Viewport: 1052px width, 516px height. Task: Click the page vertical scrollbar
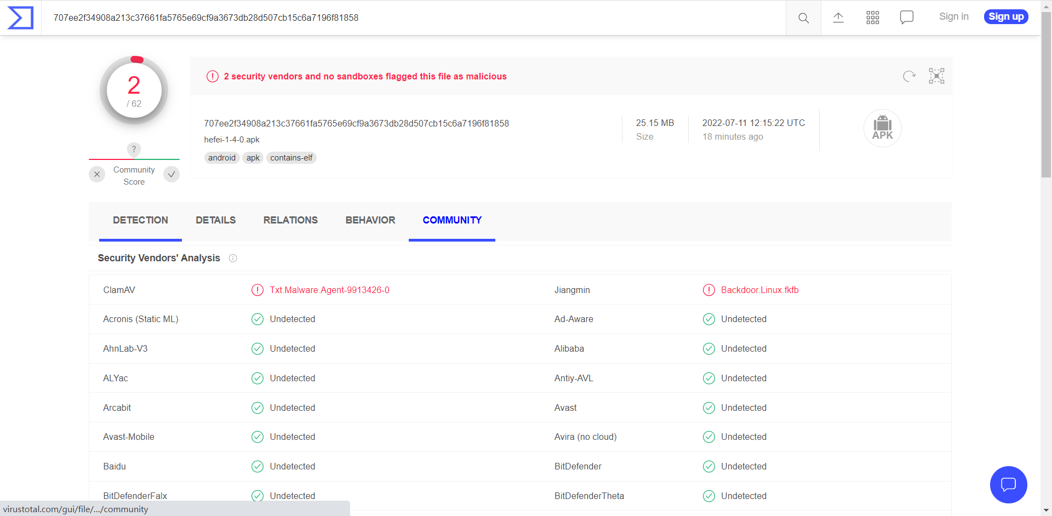(1046, 274)
